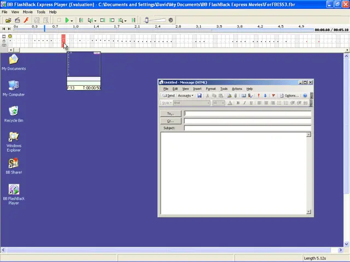The height and width of the screenshot is (262, 350).
Task: Adjust the playback speed slider handle
Action: (x=147, y=20)
